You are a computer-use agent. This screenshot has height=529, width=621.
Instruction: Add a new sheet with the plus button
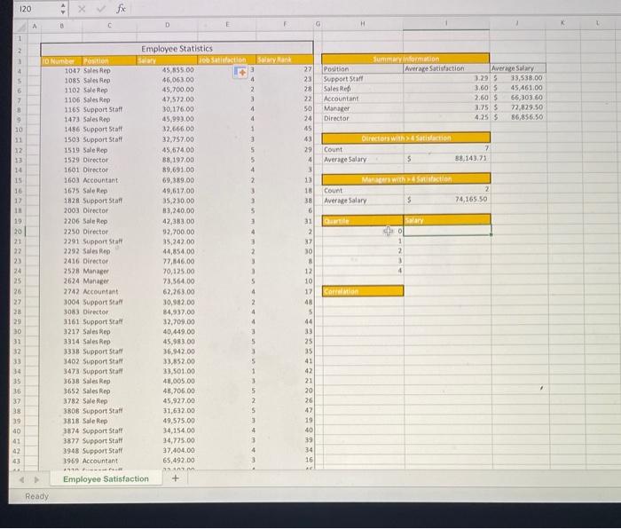point(175,478)
